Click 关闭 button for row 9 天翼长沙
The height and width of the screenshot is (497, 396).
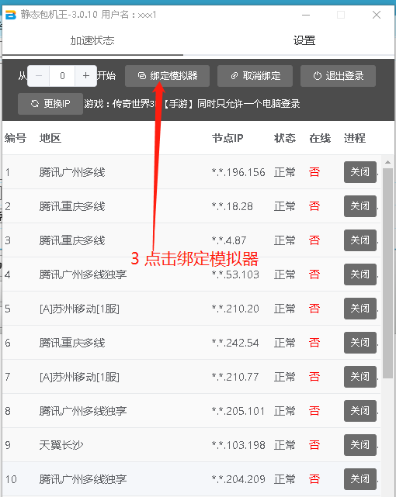point(360,445)
